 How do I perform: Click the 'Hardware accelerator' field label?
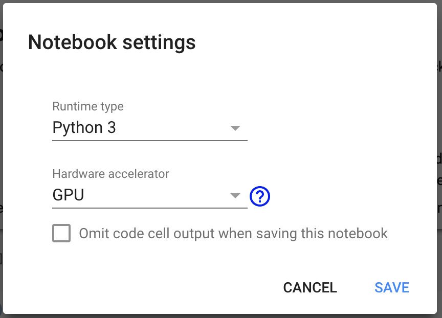coord(111,174)
